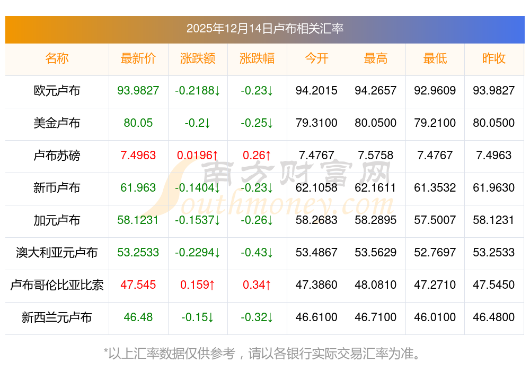Image resolution: width=530 pixels, height=370 pixels.
Task: Click the previous close 61.9630
Action: 494,187
